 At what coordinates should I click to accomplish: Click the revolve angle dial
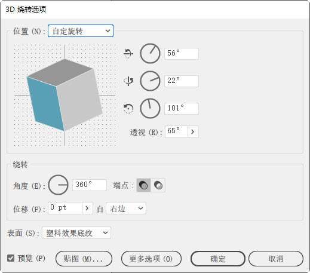59,185
